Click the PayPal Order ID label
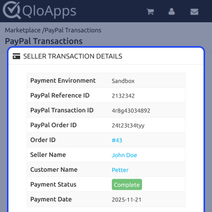Screen dimensions: 212x212 click(x=54, y=125)
